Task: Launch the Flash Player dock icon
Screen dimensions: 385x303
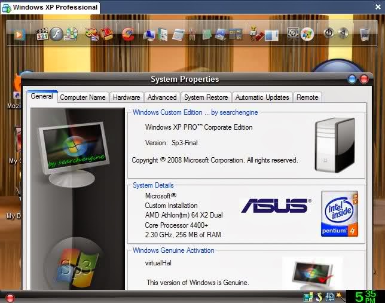Action: 56,34
